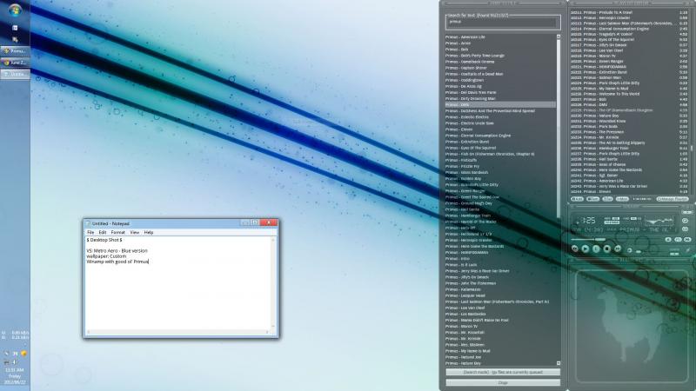Open Windows Start orb
Image resolution: width=696 pixels, height=391 pixels.
[15, 10]
